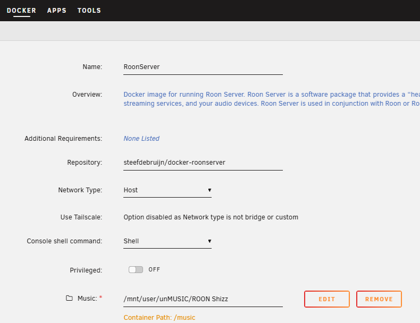Click the Additional Requirements label
The width and height of the screenshot is (420, 323).
63,139
